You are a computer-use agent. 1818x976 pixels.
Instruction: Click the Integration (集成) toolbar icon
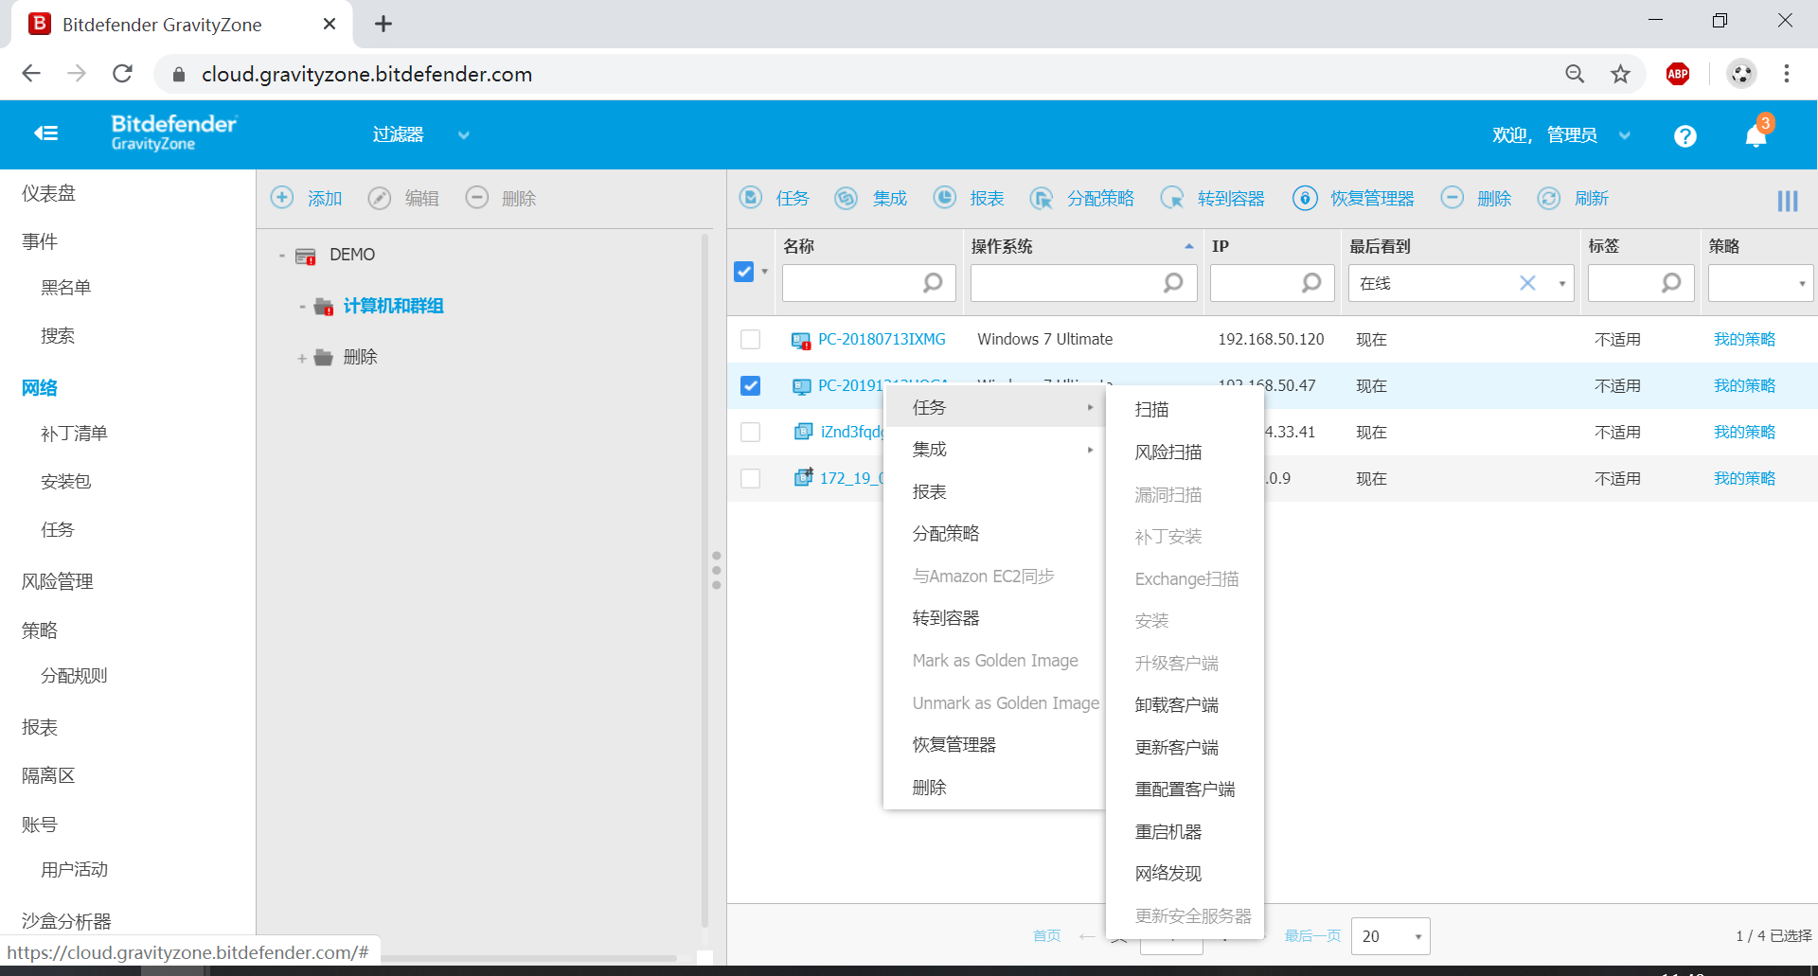(847, 197)
